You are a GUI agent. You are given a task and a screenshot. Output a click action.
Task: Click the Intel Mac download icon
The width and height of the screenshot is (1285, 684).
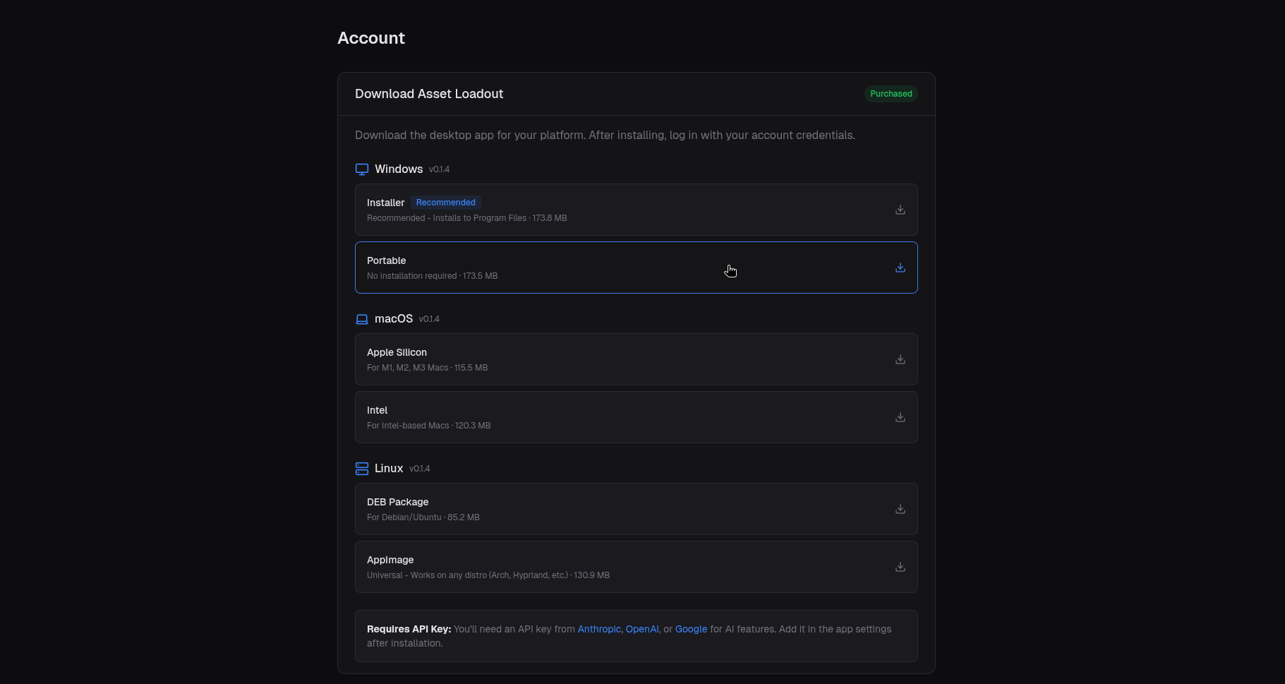900,417
